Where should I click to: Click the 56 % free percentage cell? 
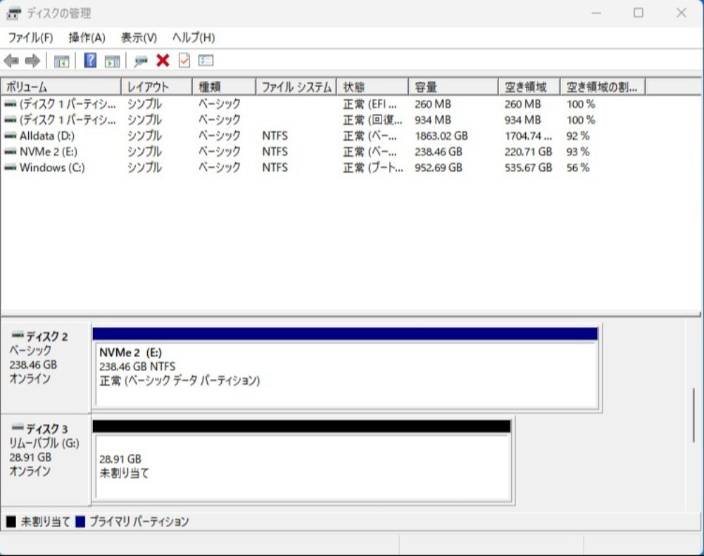click(x=578, y=168)
